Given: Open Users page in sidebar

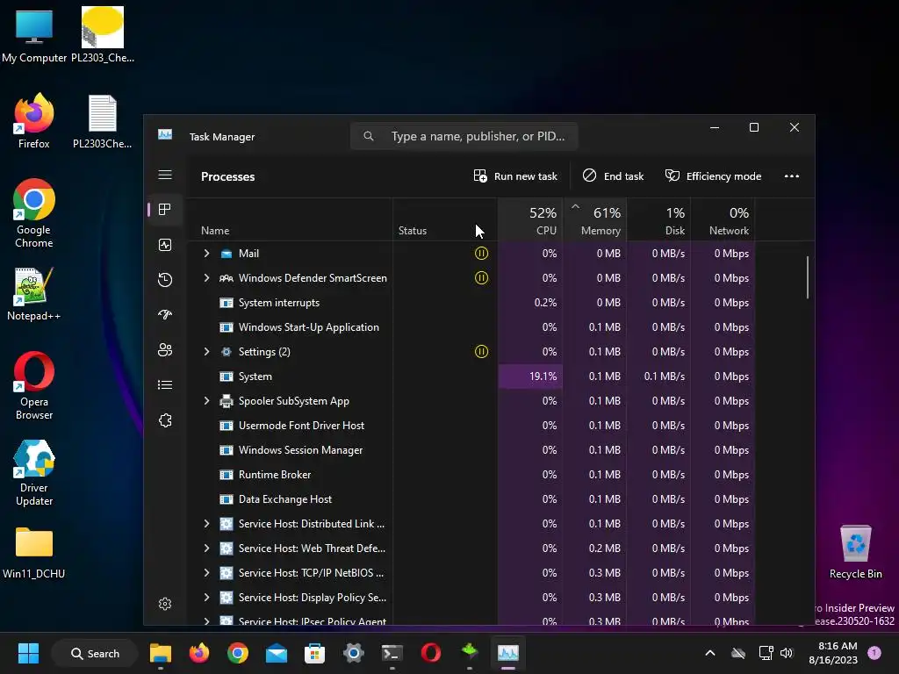Looking at the screenshot, I should (x=165, y=350).
